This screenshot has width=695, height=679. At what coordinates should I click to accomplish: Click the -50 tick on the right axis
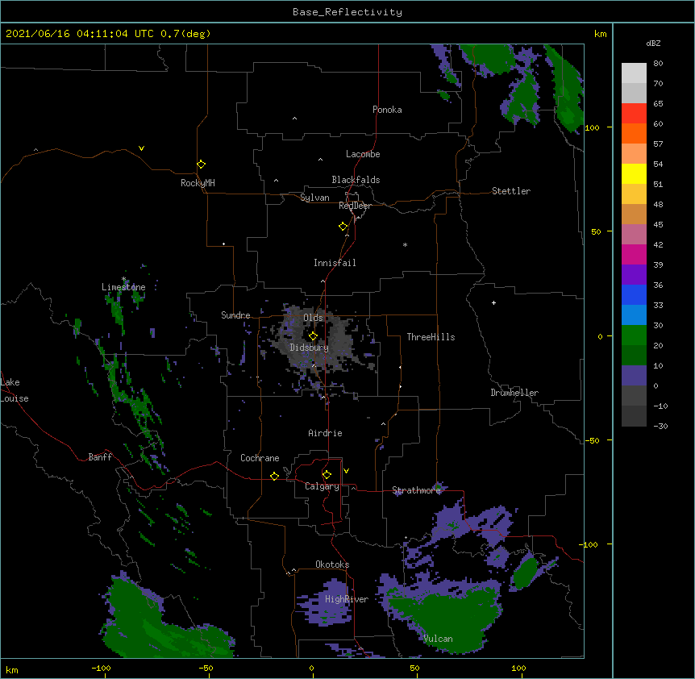click(592, 440)
